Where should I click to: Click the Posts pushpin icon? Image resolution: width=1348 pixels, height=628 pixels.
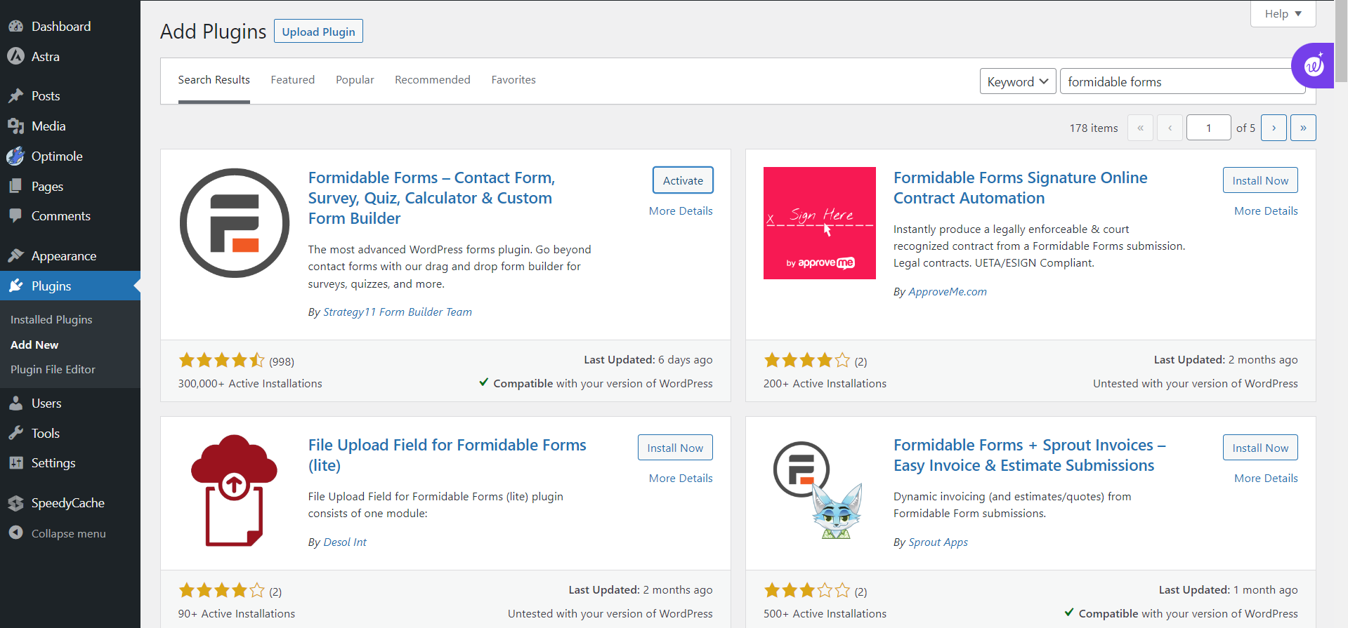pyautogui.click(x=15, y=96)
